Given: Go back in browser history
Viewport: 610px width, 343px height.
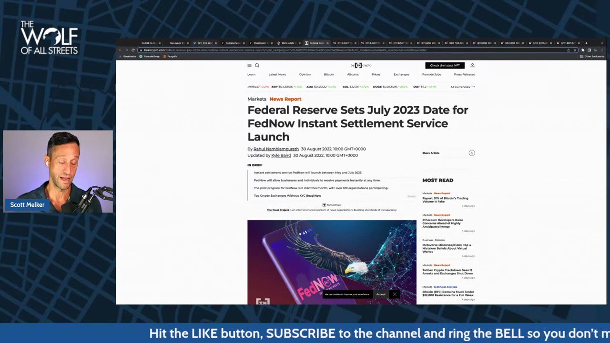Looking at the screenshot, I should click(x=120, y=50).
